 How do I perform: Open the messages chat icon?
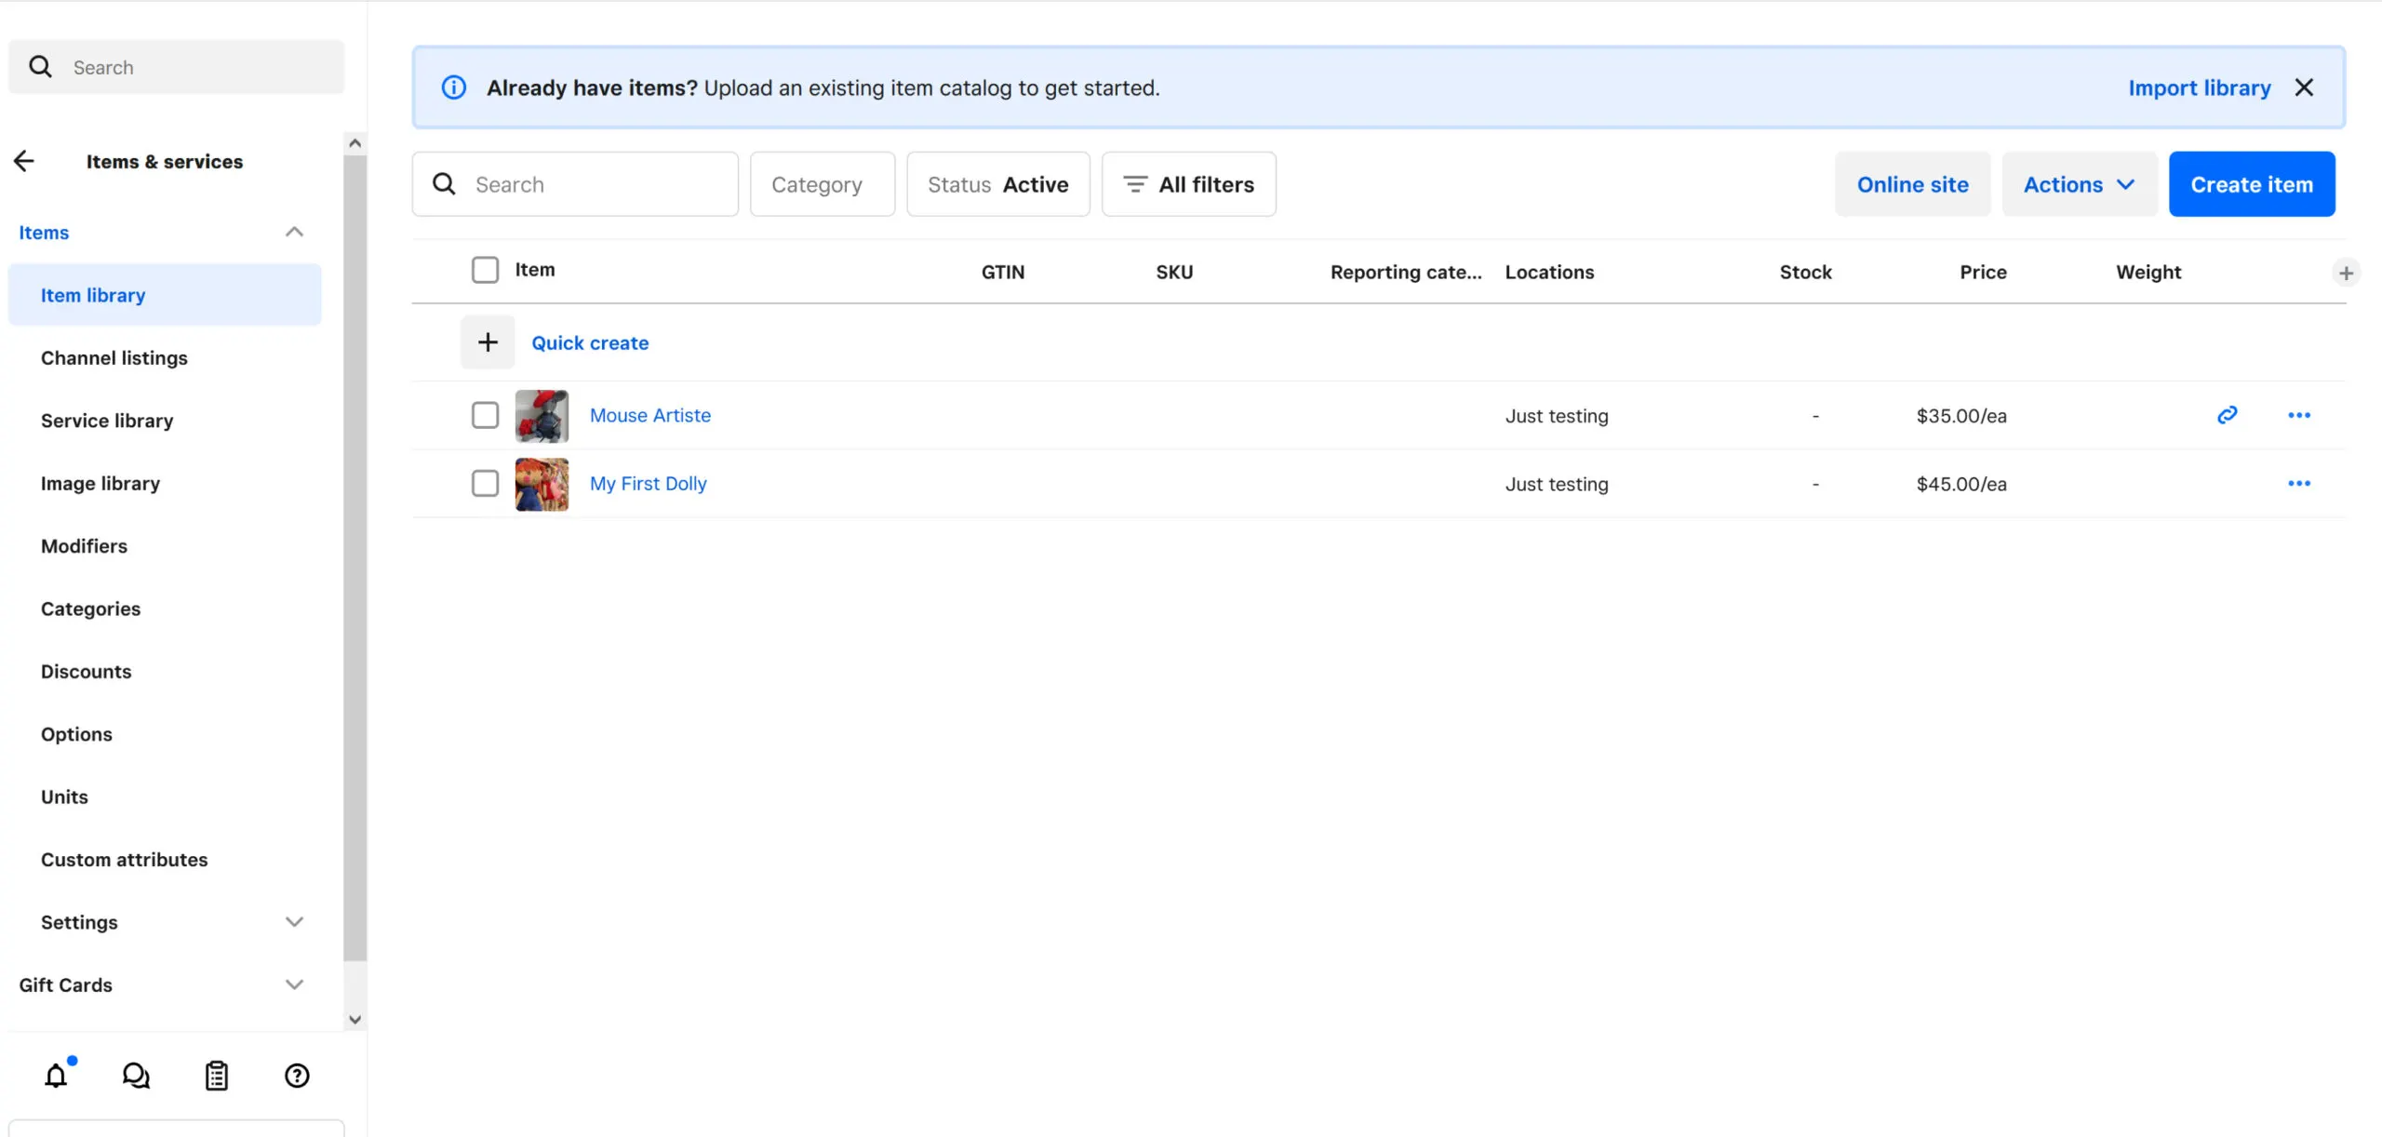coord(136,1075)
